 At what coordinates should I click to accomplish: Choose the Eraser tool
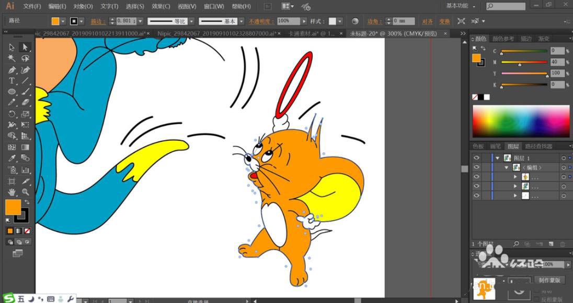(25, 102)
